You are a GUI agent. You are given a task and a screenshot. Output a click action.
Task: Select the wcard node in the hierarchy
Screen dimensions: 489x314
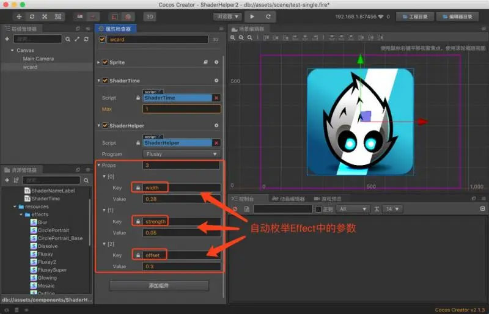[30, 67]
